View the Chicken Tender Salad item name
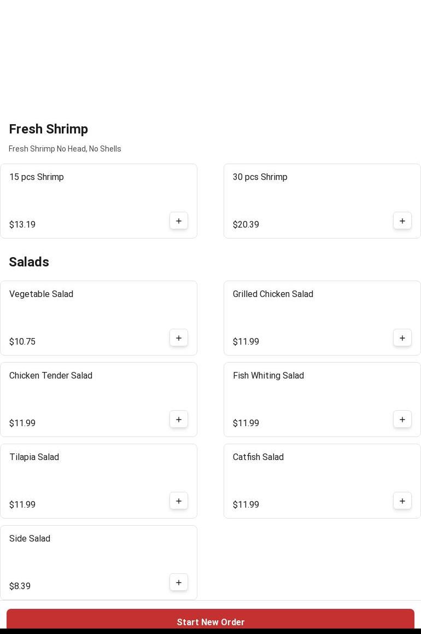The height and width of the screenshot is (634, 421). pos(51,376)
